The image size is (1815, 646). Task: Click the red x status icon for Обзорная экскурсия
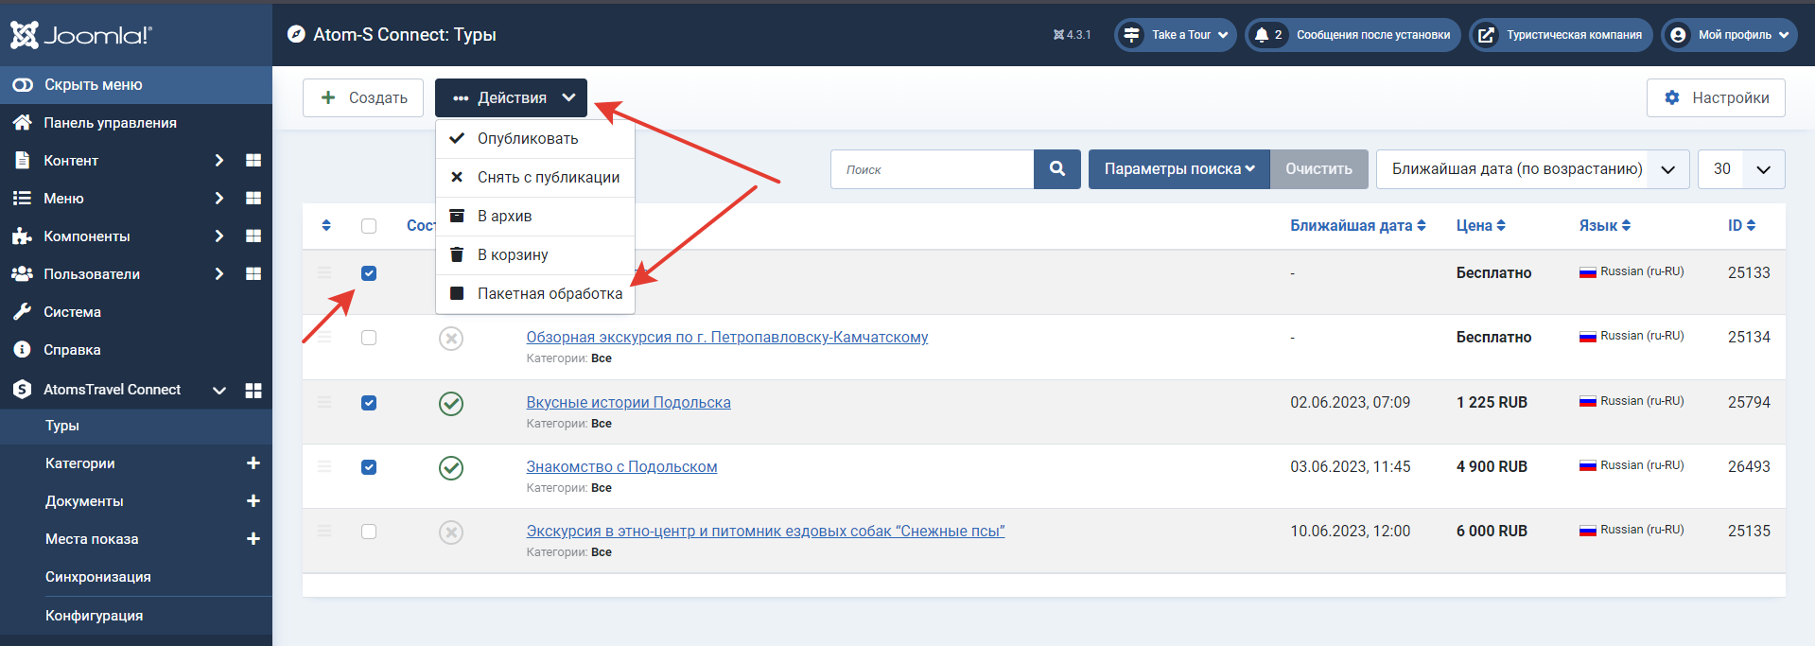tap(451, 339)
